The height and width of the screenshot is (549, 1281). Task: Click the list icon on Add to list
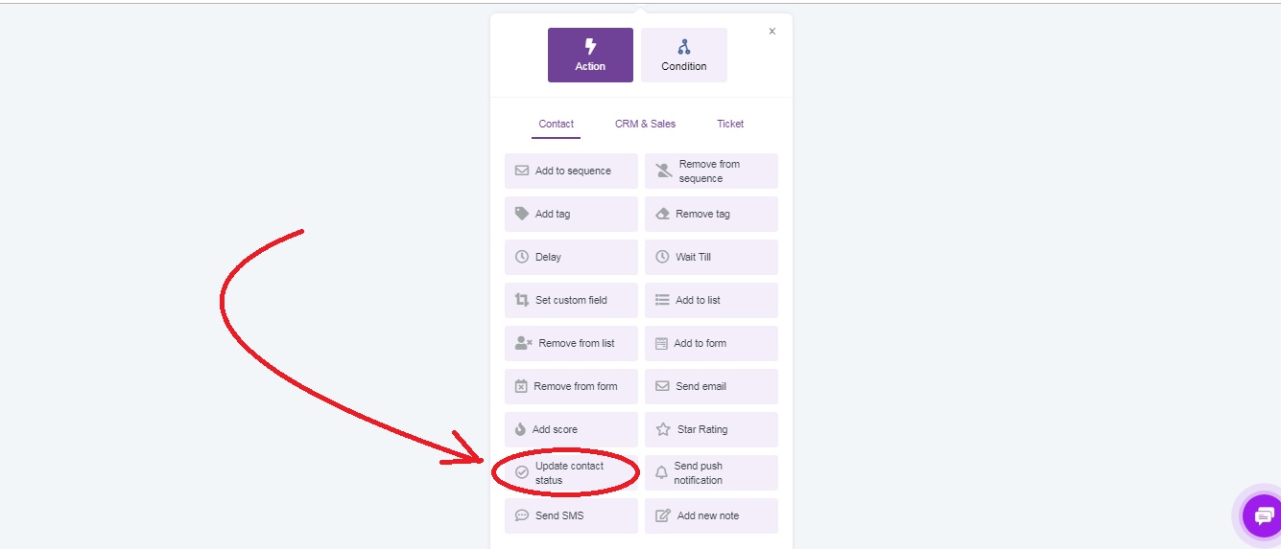pyautogui.click(x=662, y=300)
